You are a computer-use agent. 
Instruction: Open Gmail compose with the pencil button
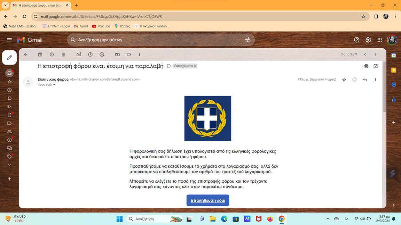pyautogui.click(x=9, y=58)
